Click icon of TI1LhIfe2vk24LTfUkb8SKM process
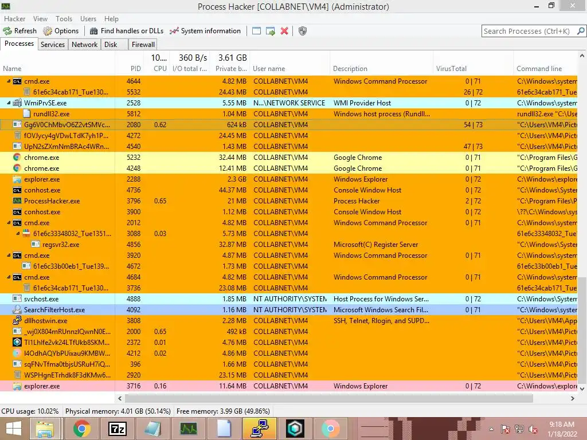 click(x=17, y=343)
